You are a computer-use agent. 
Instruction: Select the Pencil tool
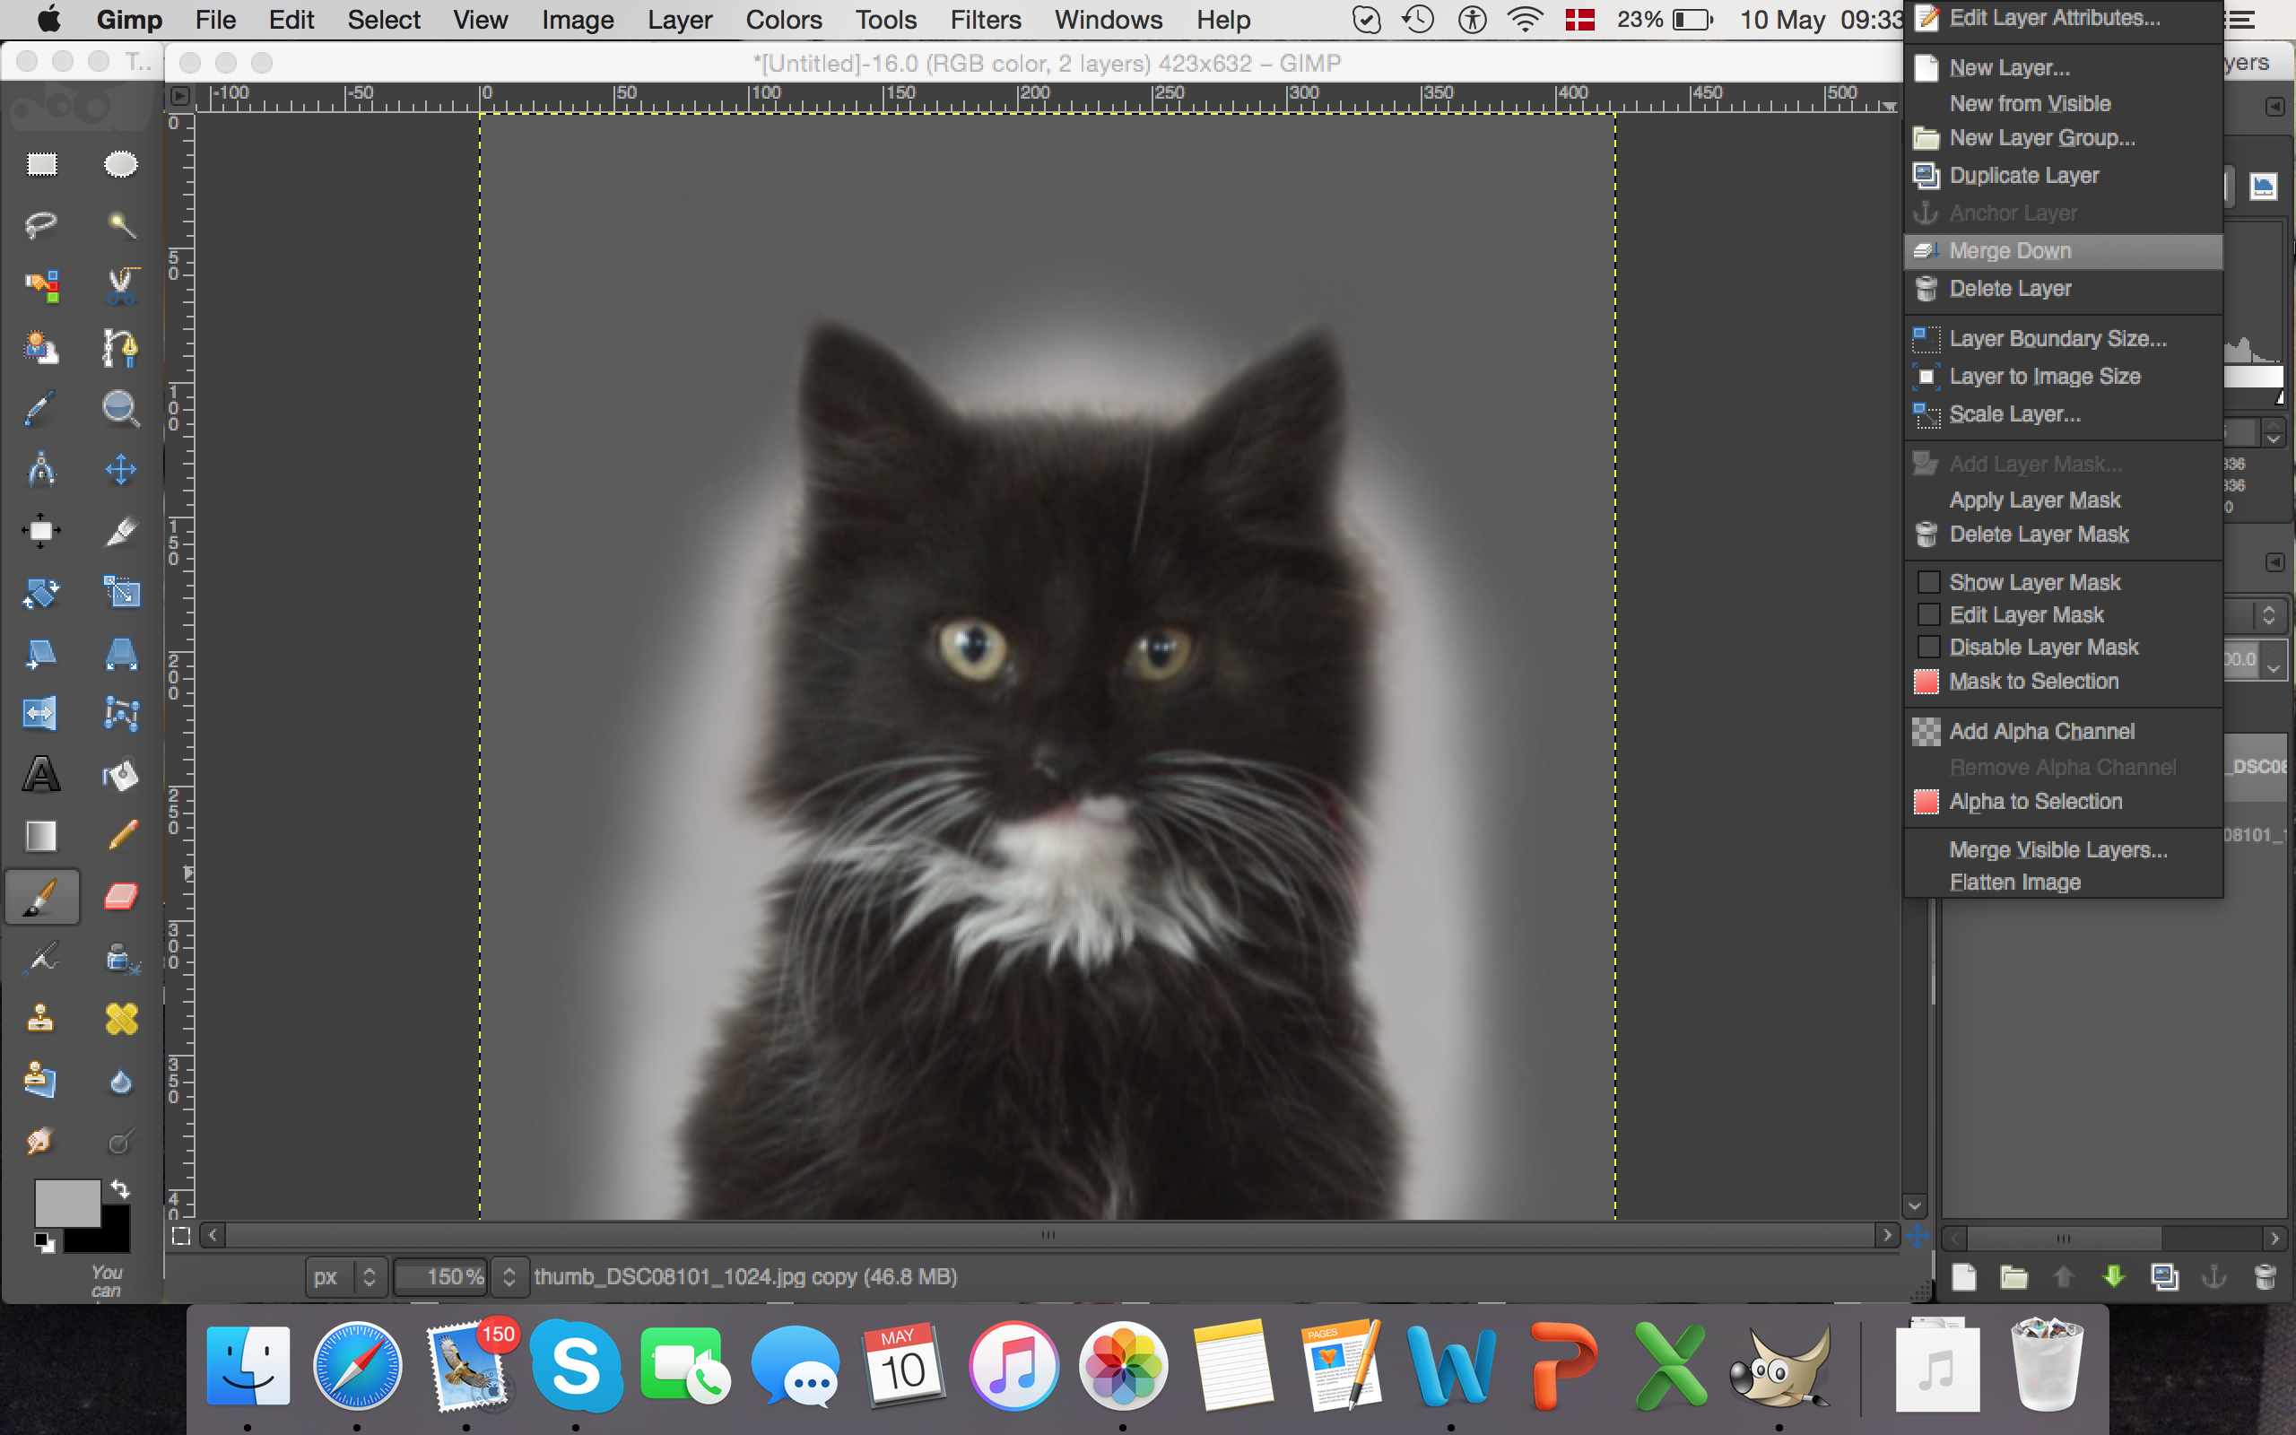pos(122,835)
